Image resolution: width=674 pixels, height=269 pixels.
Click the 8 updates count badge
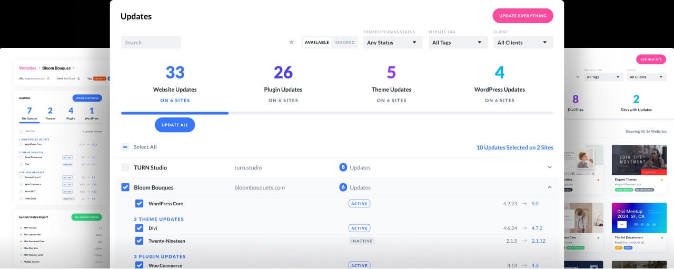(x=343, y=167)
